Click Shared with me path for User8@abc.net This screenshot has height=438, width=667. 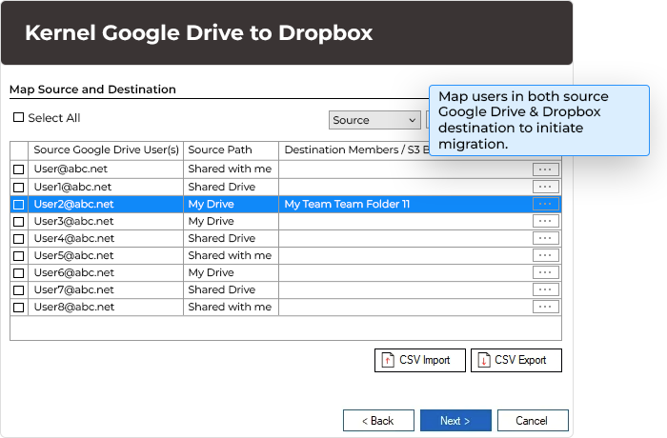tap(230, 307)
